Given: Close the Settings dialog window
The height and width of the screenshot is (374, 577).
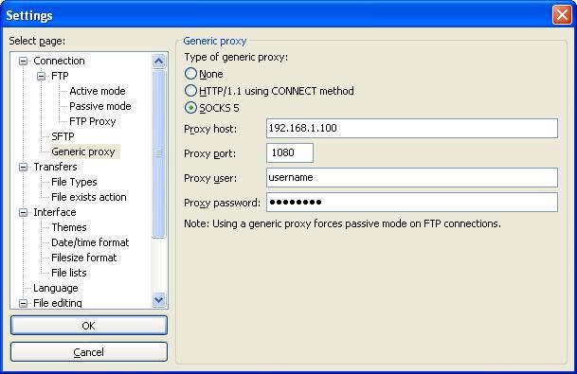Looking at the screenshot, I should pos(562,15).
